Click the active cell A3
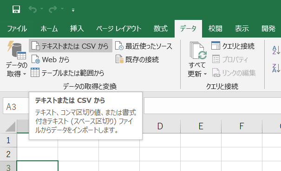This screenshot has width=281, height=171. pos(38,166)
